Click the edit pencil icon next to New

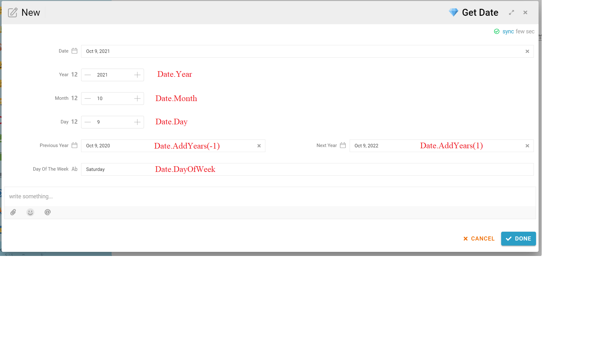pyautogui.click(x=13, y=13)
